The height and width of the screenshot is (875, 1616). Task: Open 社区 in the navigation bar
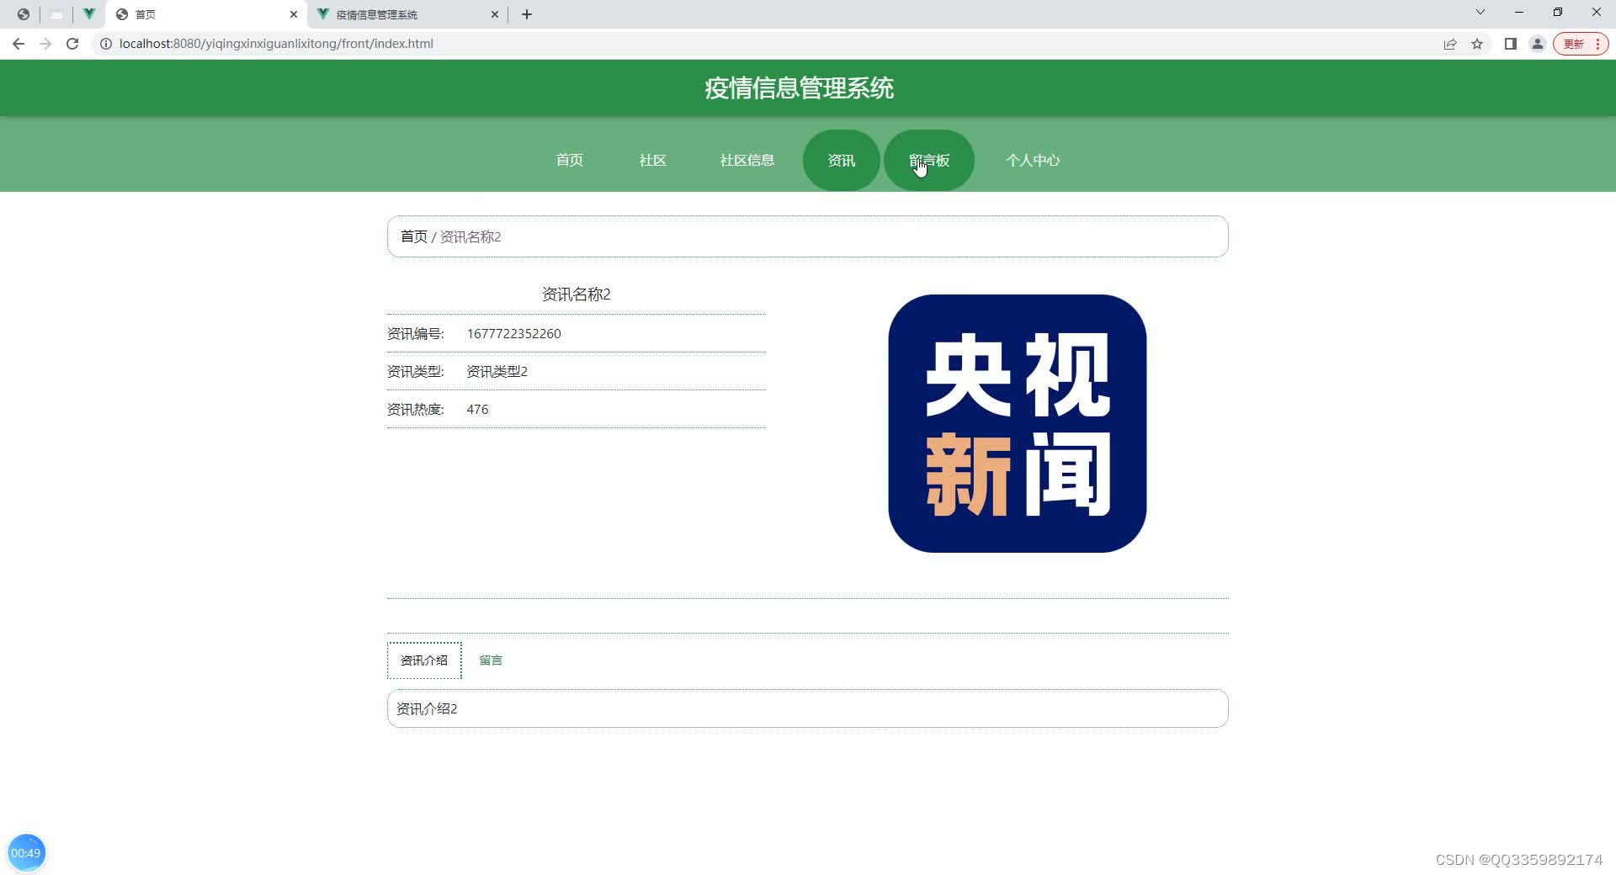[652, 160]
